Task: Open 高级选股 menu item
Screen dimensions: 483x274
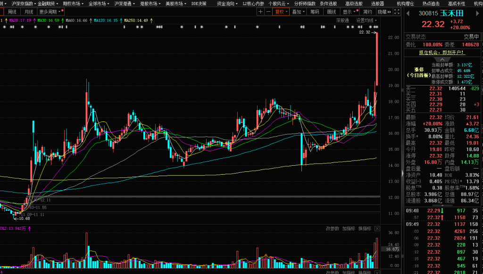Action: [354, 4]
